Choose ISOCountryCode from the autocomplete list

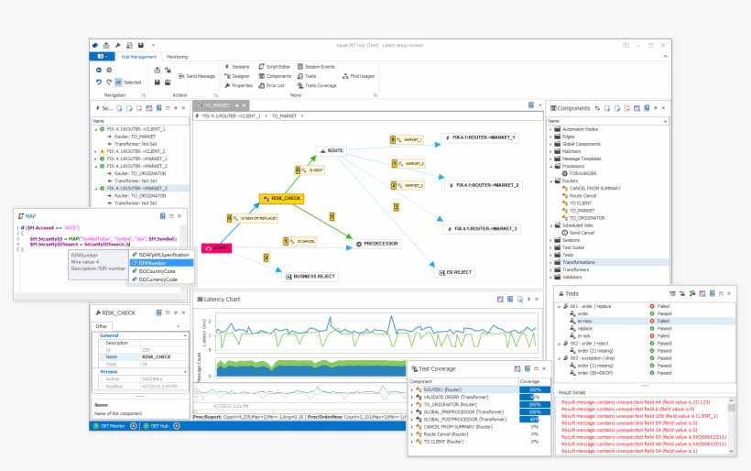[158, 271]
